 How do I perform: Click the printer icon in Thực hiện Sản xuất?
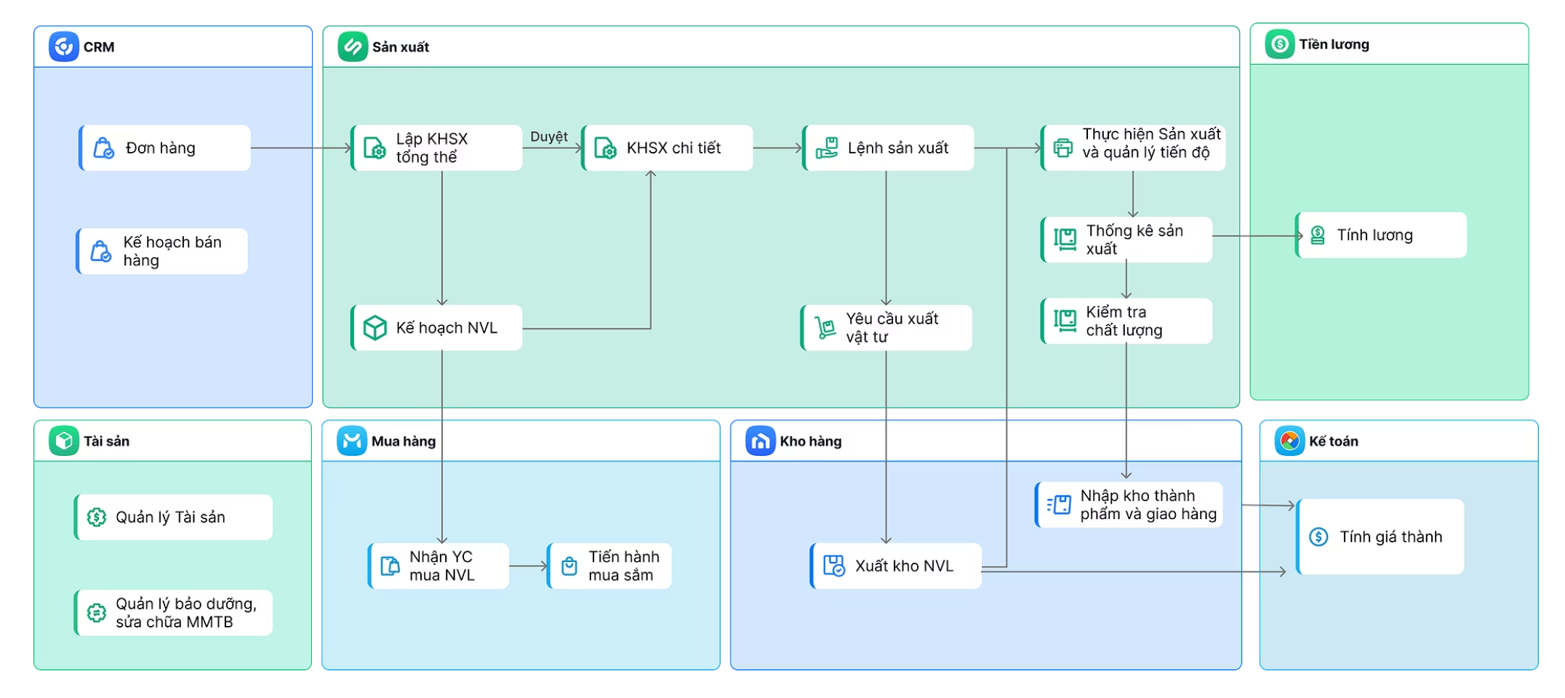pyautogui.click(x=1062, y=148)
